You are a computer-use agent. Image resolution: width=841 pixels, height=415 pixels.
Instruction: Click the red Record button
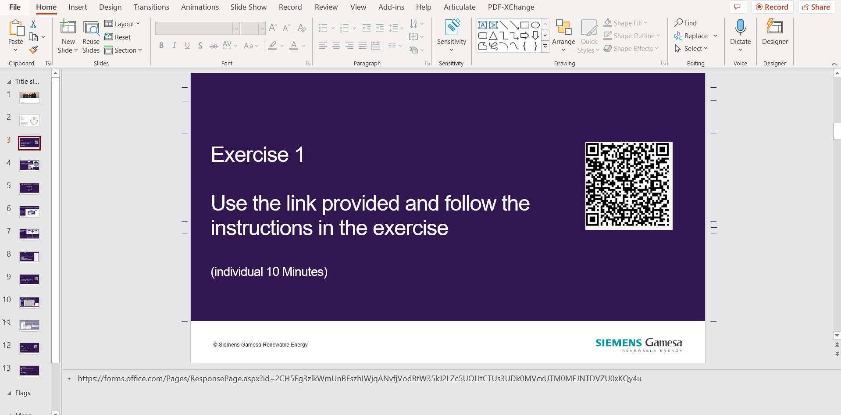click(772, 7)
